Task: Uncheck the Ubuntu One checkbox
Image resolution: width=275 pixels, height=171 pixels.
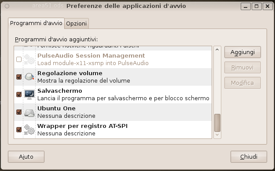Action: click(x=19, y=112)
